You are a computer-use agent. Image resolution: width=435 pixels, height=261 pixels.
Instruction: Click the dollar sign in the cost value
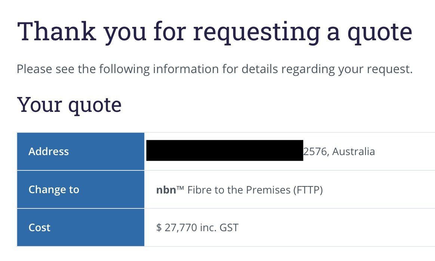(x=159, y=227)
